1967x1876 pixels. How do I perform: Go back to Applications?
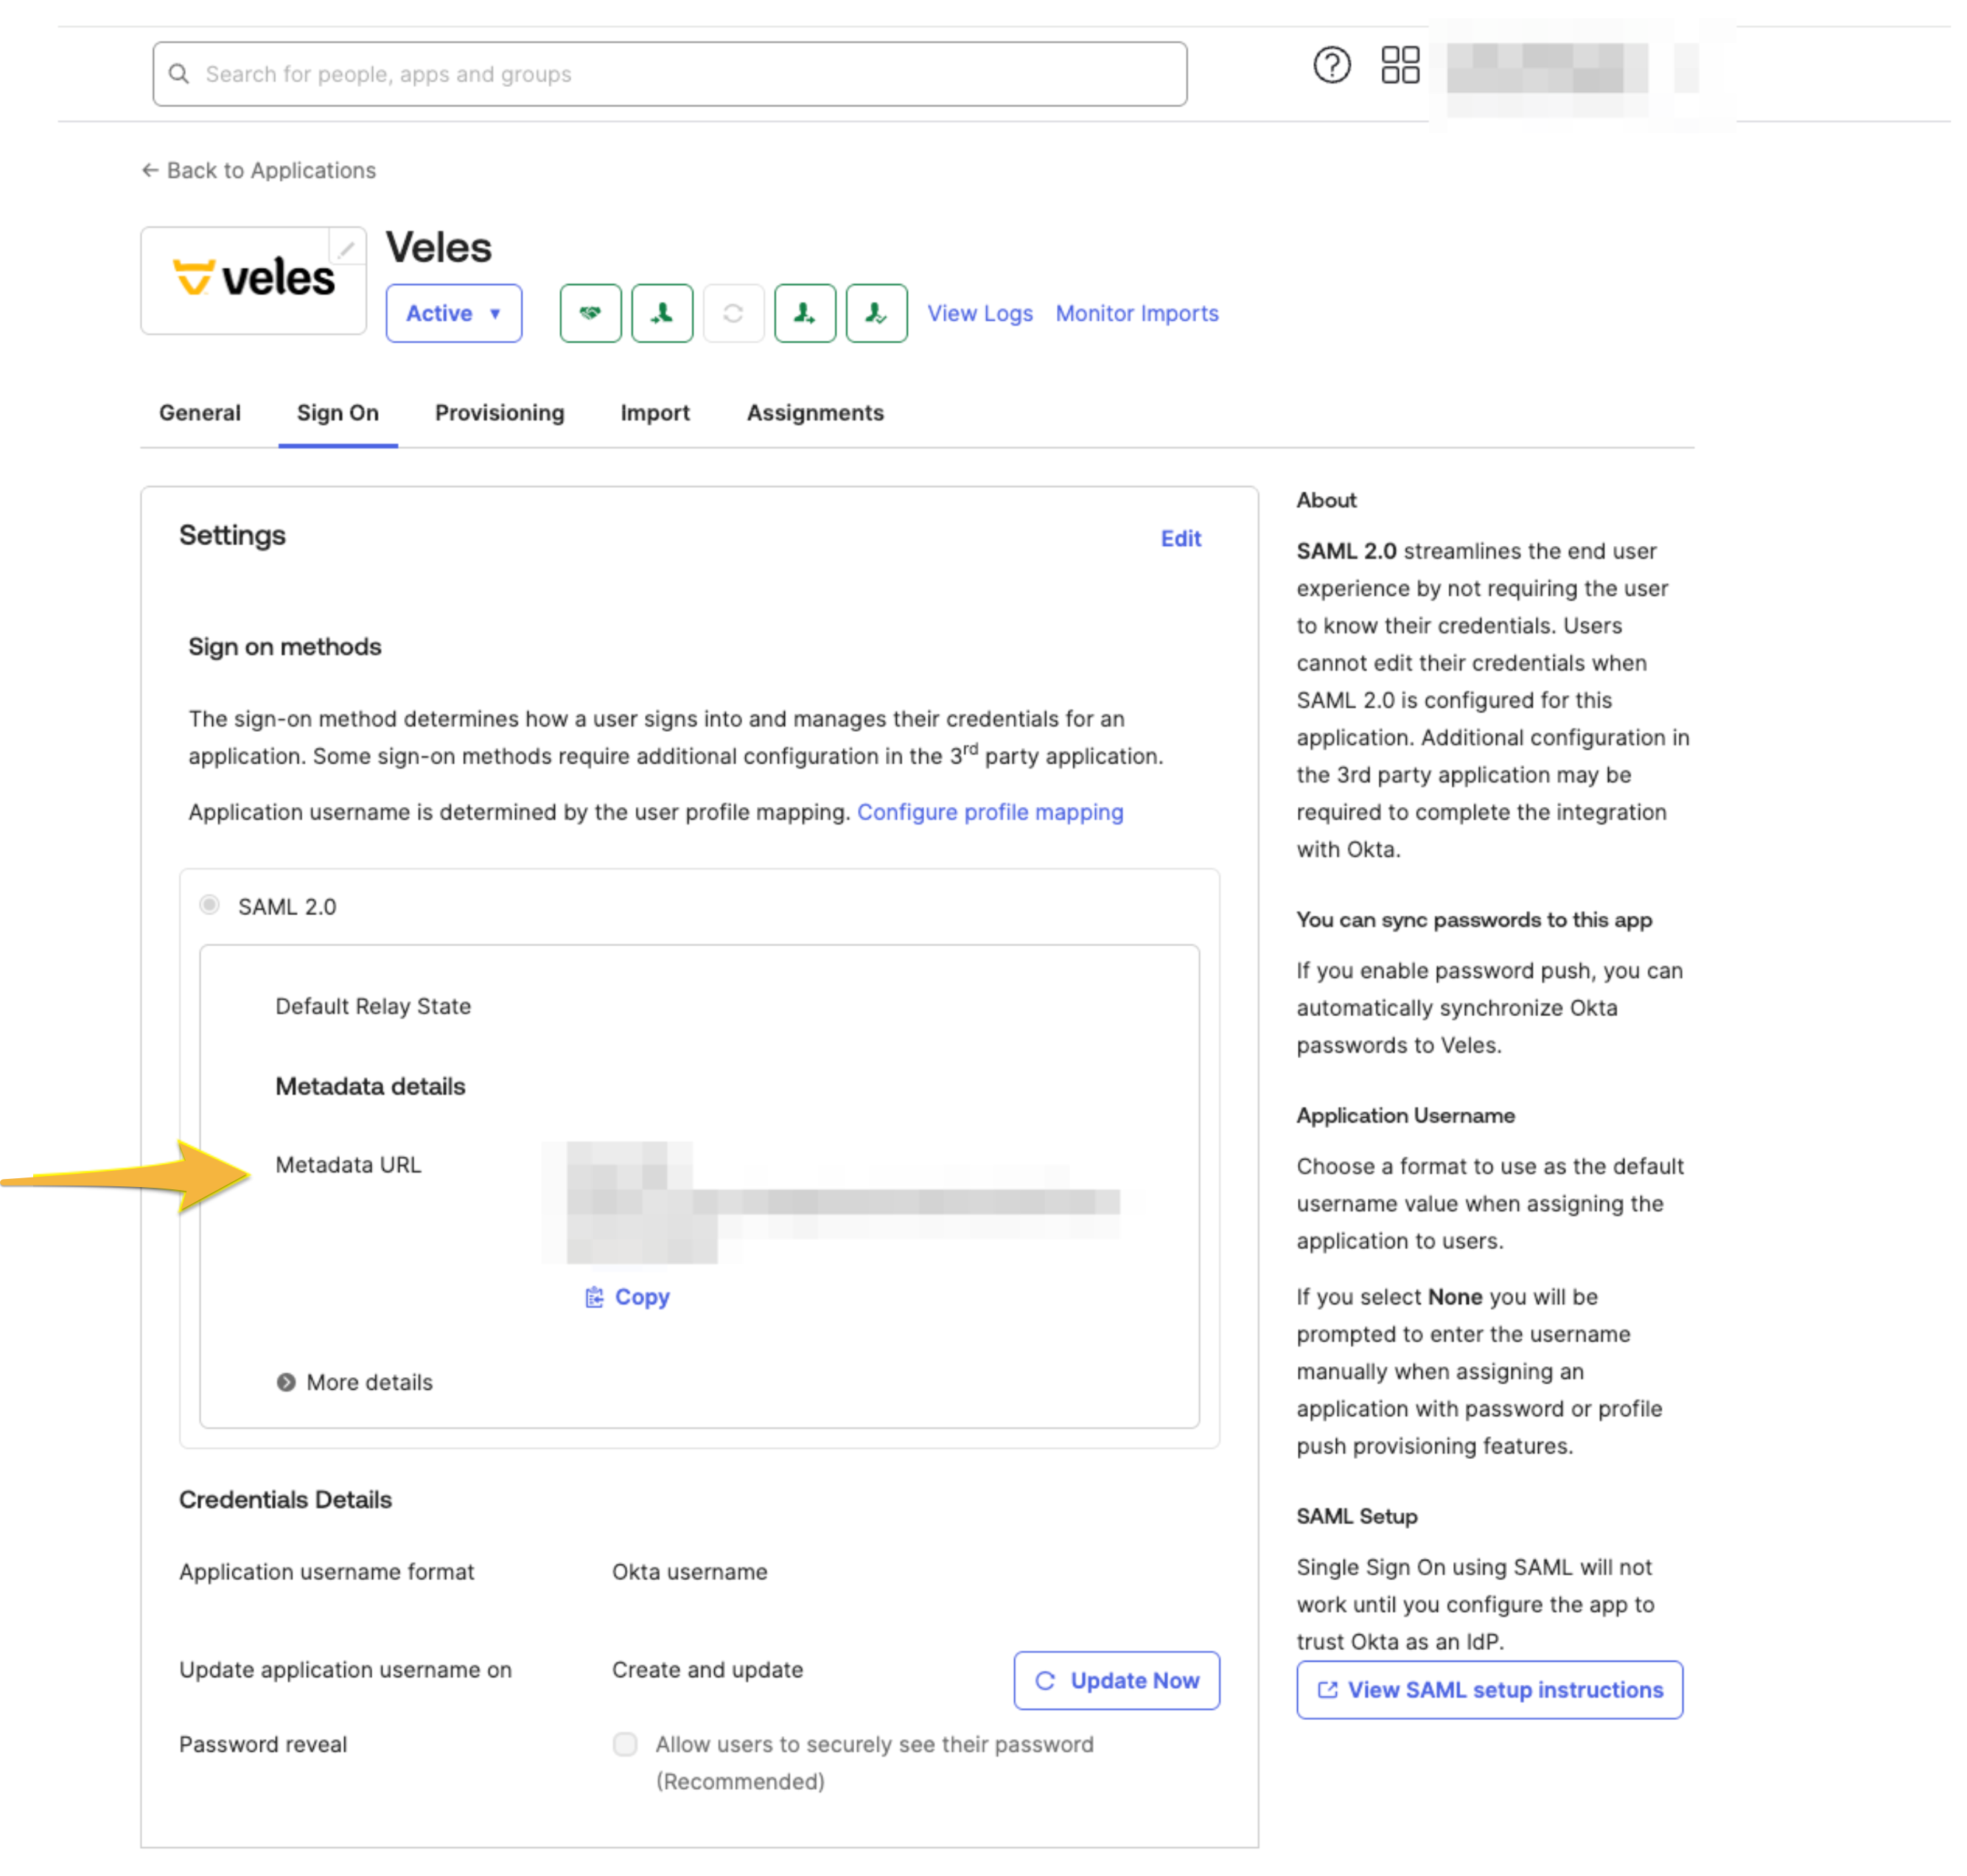259,170
